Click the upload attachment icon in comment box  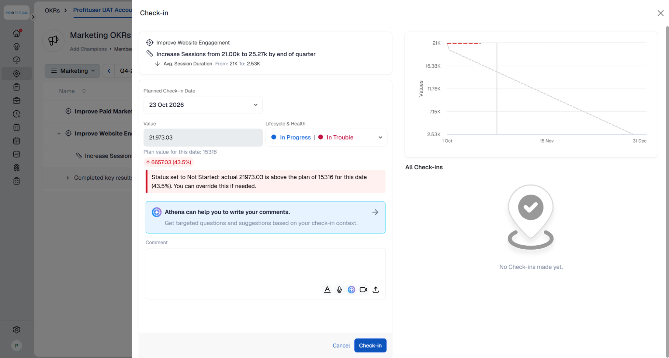click(x=375, y=290)
